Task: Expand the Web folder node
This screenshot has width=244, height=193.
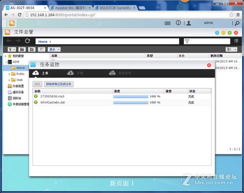Action: (x=9, y=80)
